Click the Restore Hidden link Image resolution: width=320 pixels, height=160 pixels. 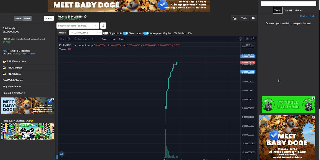coord(308,16)
